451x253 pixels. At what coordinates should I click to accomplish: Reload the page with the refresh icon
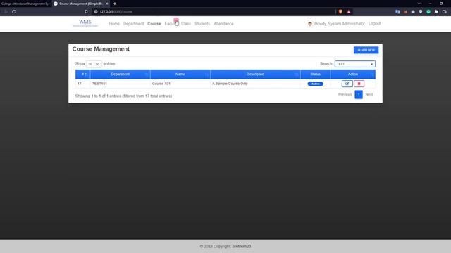click(x=14, y=11)
